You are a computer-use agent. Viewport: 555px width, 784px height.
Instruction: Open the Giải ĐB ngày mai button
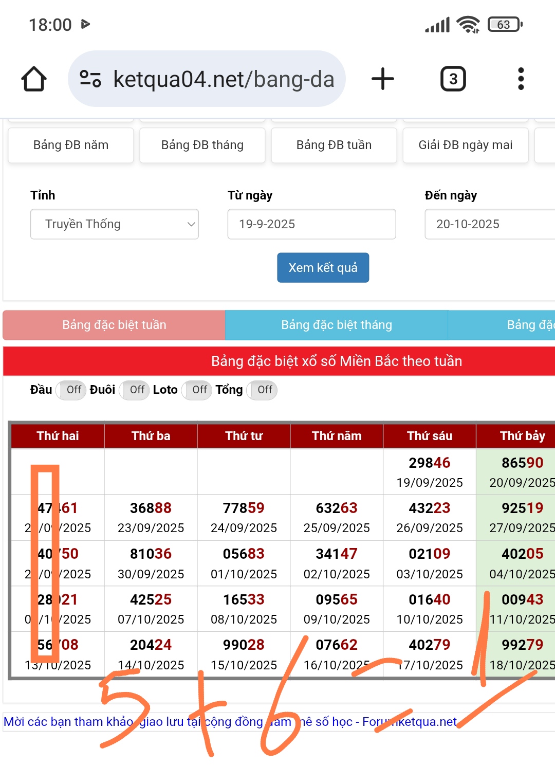coord(465,145)
